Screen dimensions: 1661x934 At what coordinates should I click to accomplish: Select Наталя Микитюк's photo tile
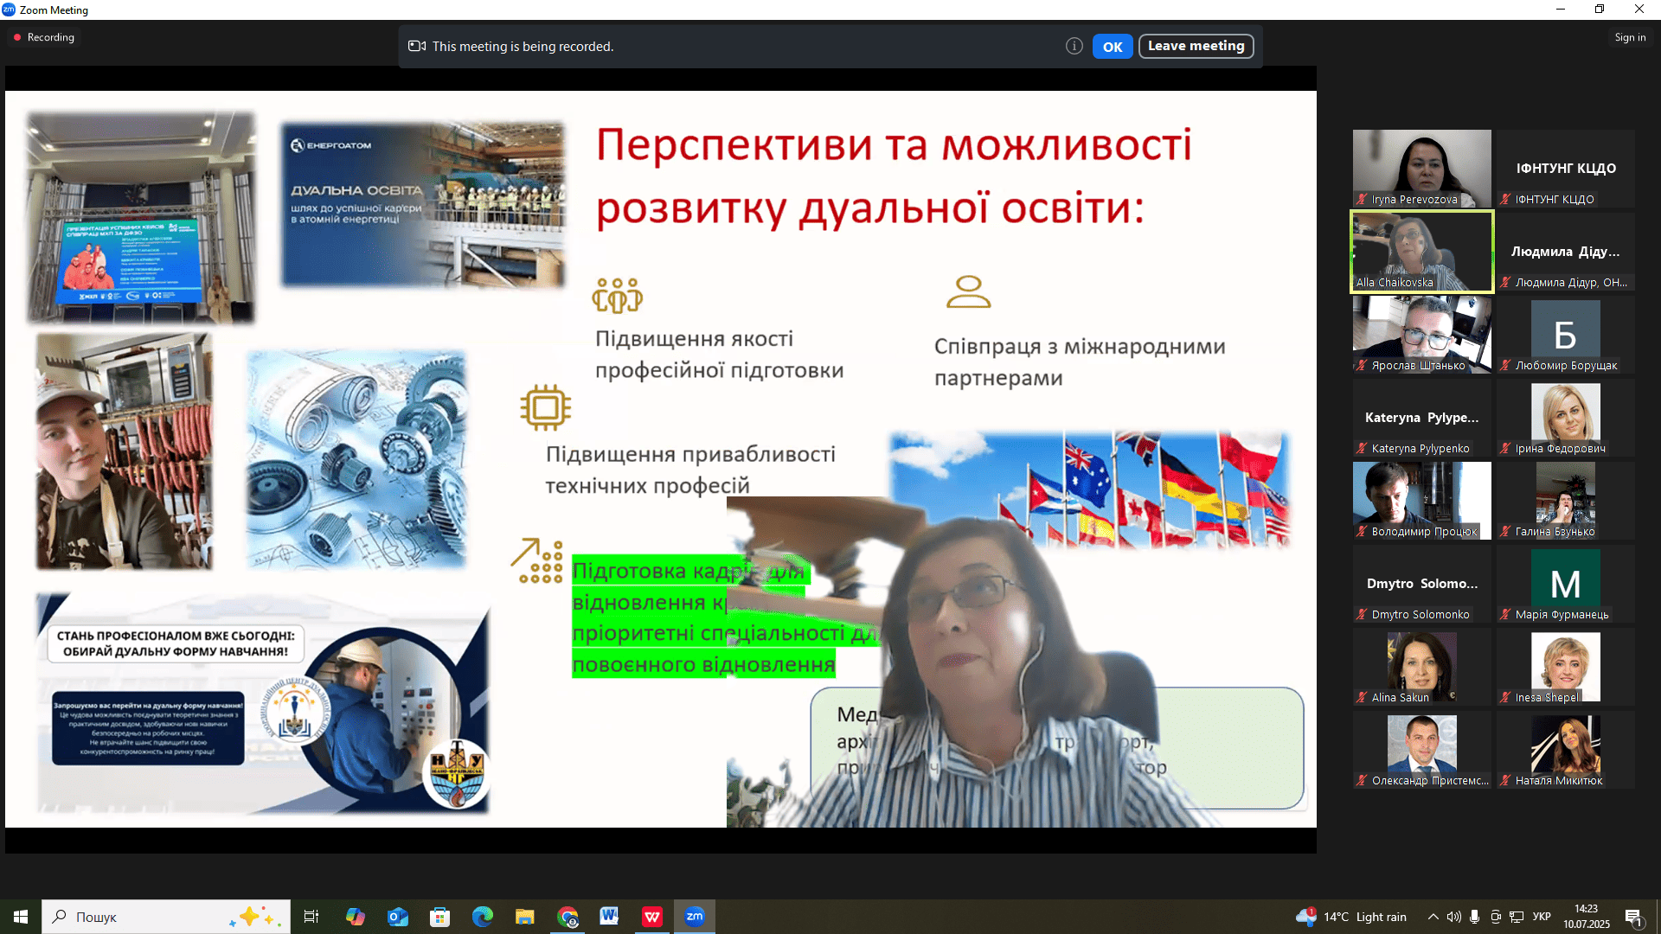coord(1565,750)
